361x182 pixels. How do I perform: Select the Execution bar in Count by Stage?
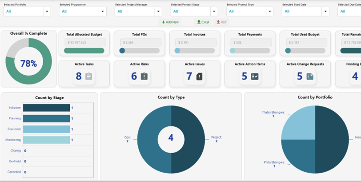point(47,129)
